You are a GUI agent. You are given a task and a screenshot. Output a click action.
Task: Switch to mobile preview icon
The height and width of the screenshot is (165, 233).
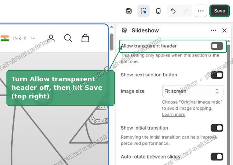tap(158, 11)
